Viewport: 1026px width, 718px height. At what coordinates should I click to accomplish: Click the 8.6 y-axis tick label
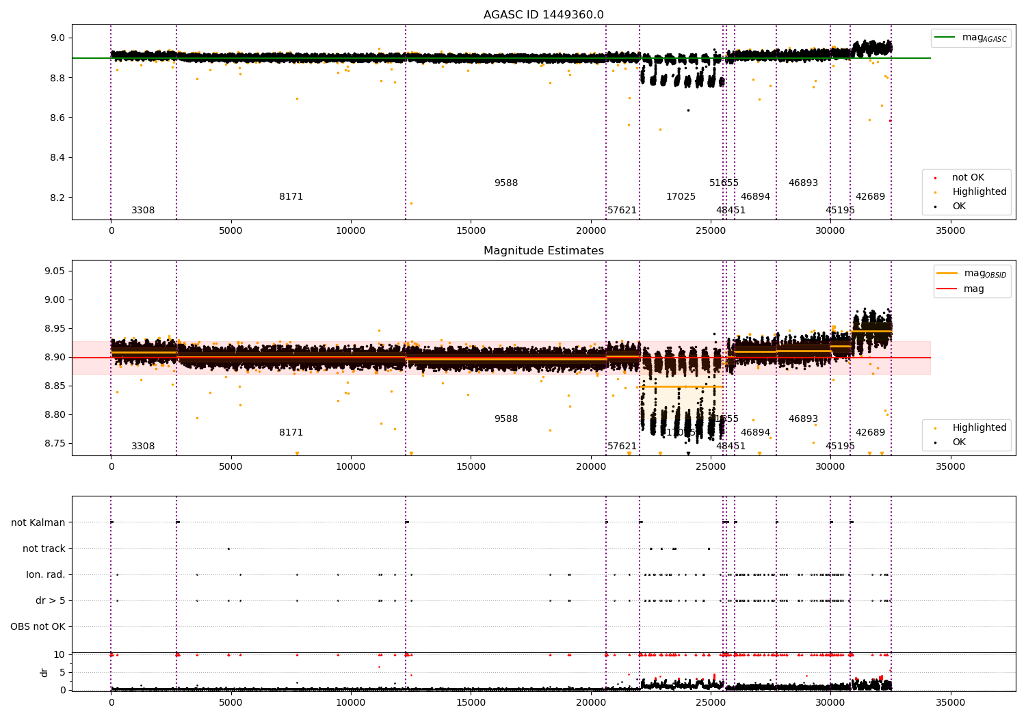click(x=57, y=118)
